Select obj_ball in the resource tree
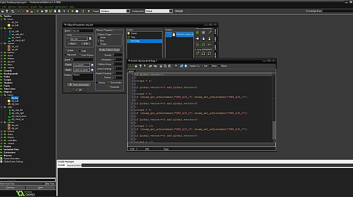 click(15, 101)
